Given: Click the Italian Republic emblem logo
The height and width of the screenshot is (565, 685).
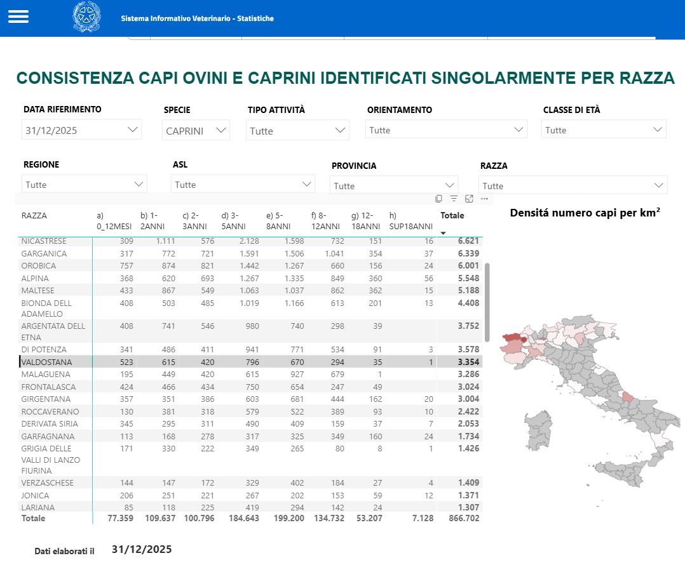Looking at the screenshot, I should [86, 17].
